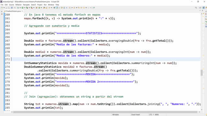Click 'Writable' in the status bar
The image size is (207, 116).
[x=115, y=115]
